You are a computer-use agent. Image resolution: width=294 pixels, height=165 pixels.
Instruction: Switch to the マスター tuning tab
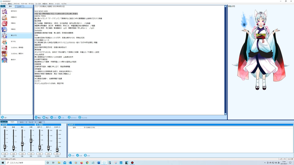point(13,122)
